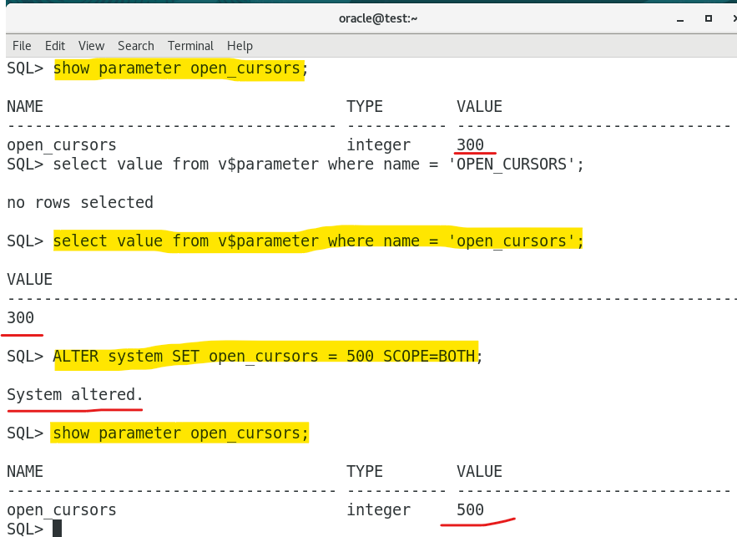Click the first TYPE column header
Viewport: 737px width, 537px height.
(x=365, y=107)
